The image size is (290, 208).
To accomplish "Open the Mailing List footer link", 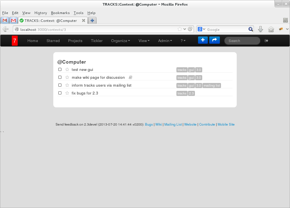I will (173, 124).
